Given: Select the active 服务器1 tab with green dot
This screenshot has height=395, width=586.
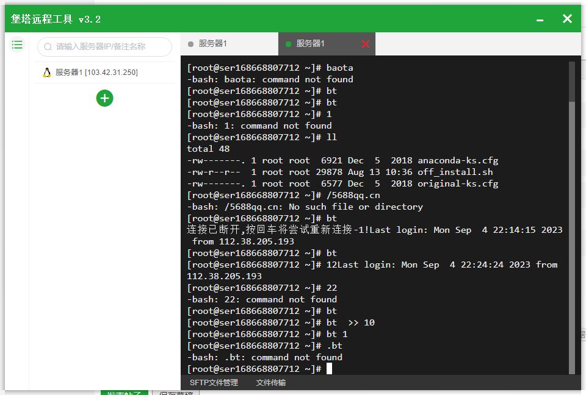Looking at the screenshot, I should pyautogui.click(x=327, y=44).
